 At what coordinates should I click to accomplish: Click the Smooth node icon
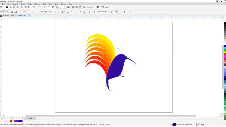coord(42,12)
